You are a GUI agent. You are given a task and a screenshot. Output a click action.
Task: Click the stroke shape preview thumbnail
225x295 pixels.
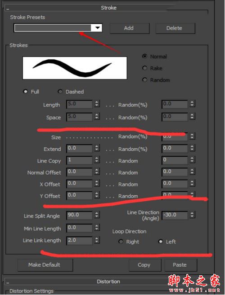[75, 68]
